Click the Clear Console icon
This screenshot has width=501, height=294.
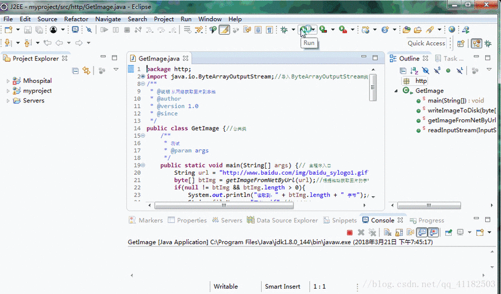pyautogui.click(x=388, y=233)
